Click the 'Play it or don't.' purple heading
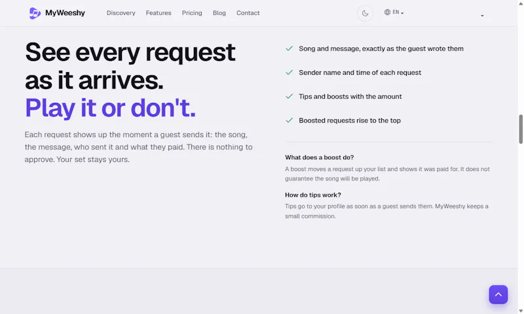This screenshot has width=524, height=314. coord(110,108)
